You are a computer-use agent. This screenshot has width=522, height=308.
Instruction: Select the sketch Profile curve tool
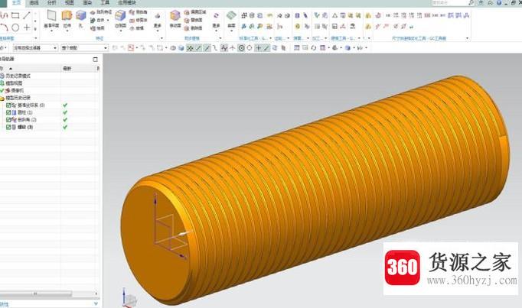click(3, 15)
